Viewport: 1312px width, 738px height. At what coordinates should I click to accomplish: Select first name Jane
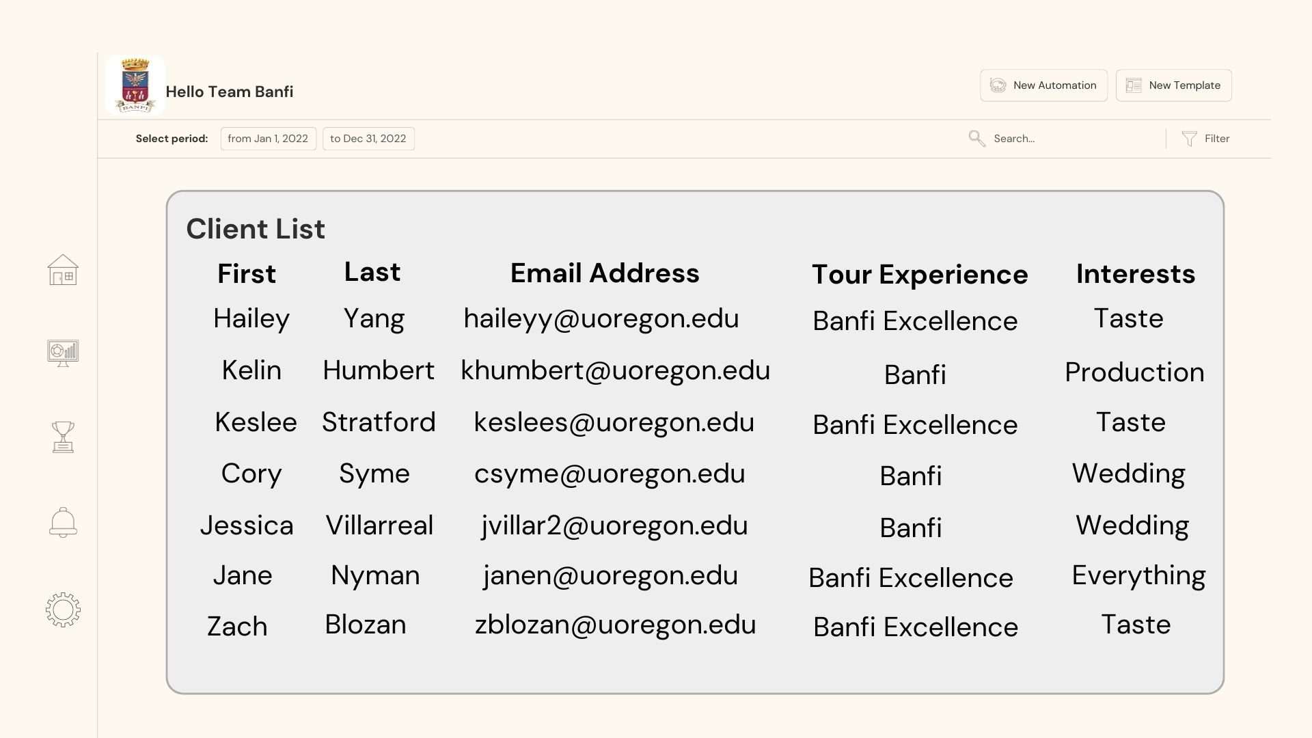coord(243,575)
